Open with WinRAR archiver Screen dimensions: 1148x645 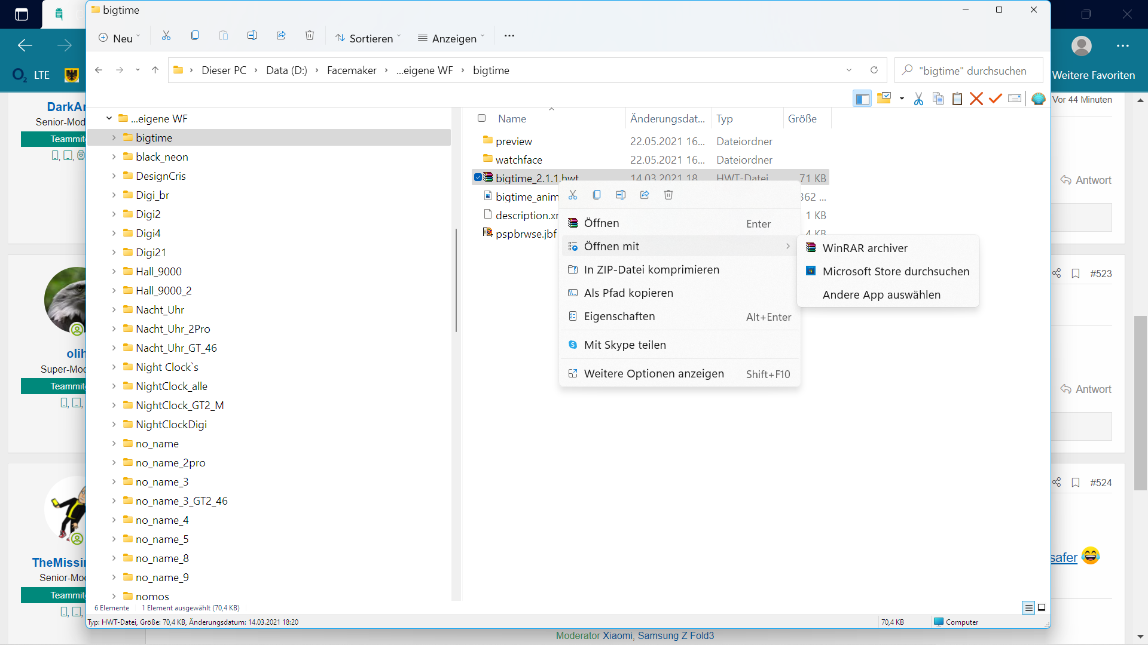(x=888, y=248)
